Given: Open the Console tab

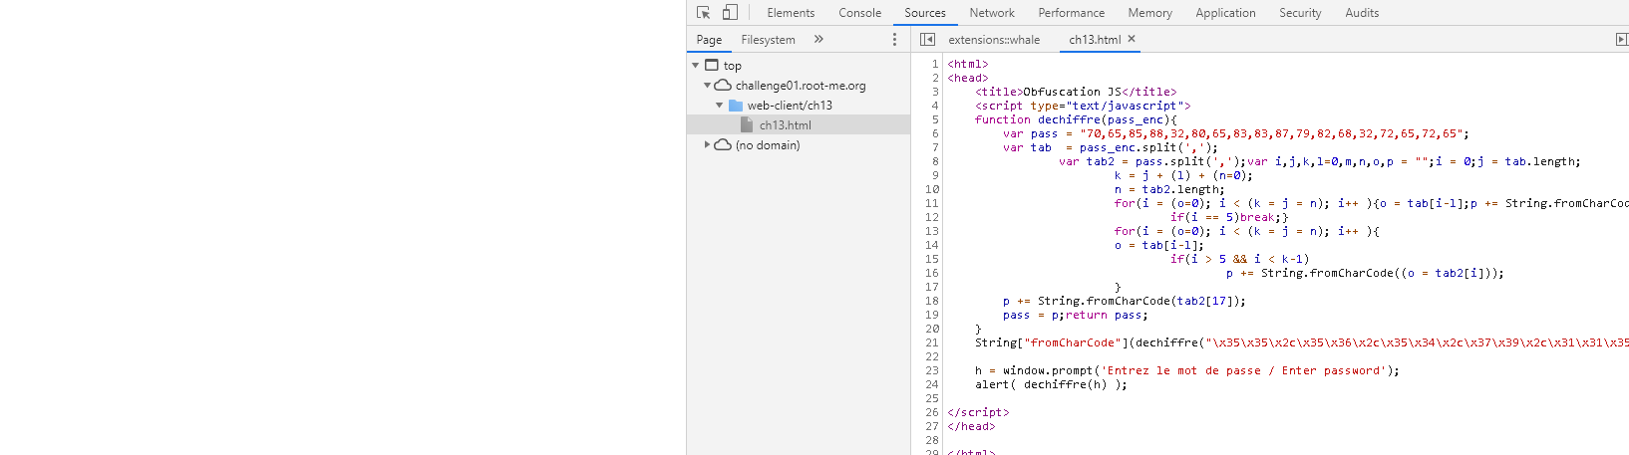Looking at the screenshot, I should click(859, 13).
